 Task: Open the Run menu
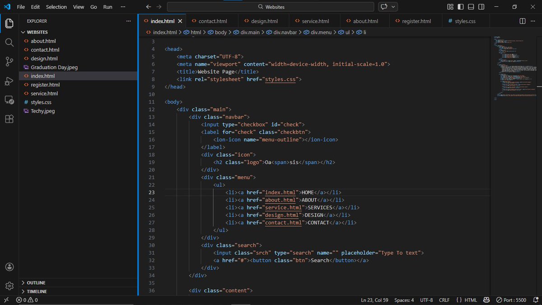coord(107,7)
